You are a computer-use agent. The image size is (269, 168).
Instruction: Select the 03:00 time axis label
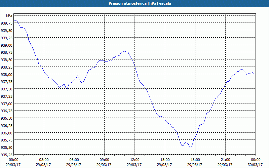click(44, 160)
